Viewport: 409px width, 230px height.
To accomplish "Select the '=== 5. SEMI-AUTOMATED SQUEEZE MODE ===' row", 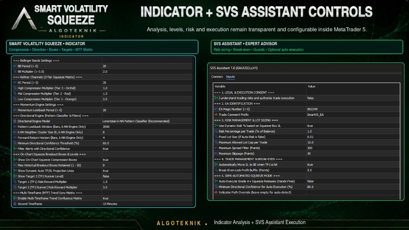I will click(306, 176).
